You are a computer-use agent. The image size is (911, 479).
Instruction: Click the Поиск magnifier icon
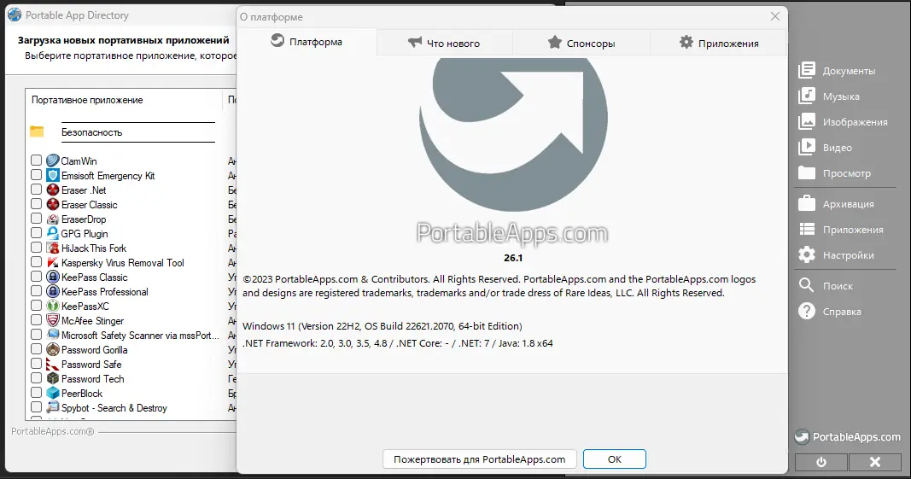(807, 285)
